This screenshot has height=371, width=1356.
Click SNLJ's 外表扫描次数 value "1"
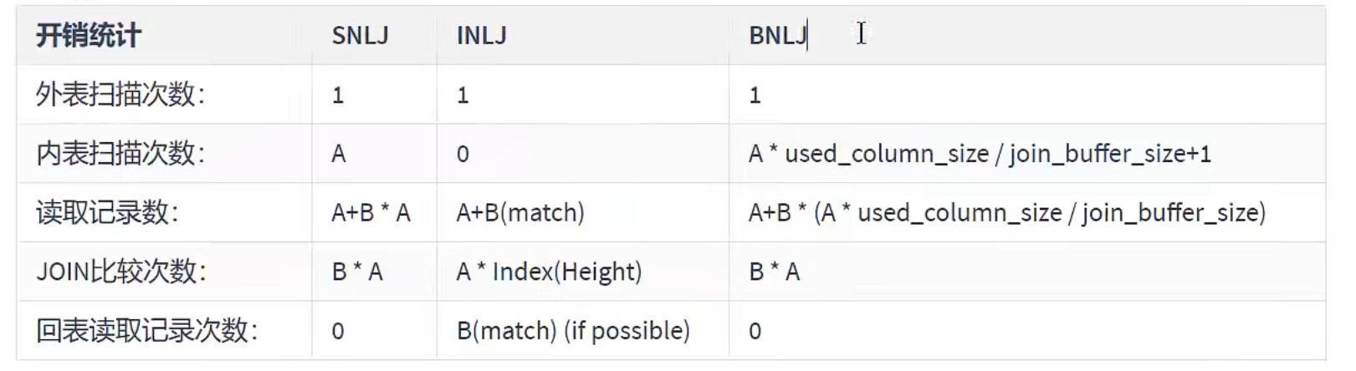(x=338, y=95)
